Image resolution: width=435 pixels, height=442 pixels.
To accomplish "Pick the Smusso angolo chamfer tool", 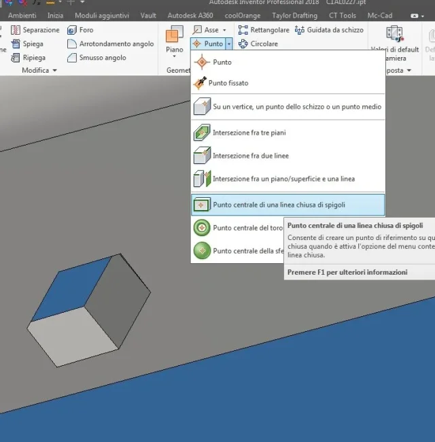I will click(97, 58).
